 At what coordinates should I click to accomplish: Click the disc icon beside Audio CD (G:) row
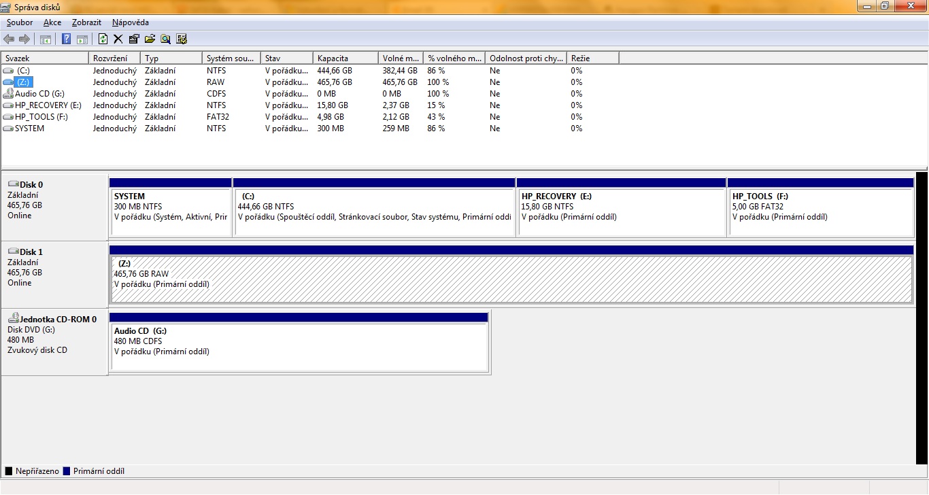8,94
